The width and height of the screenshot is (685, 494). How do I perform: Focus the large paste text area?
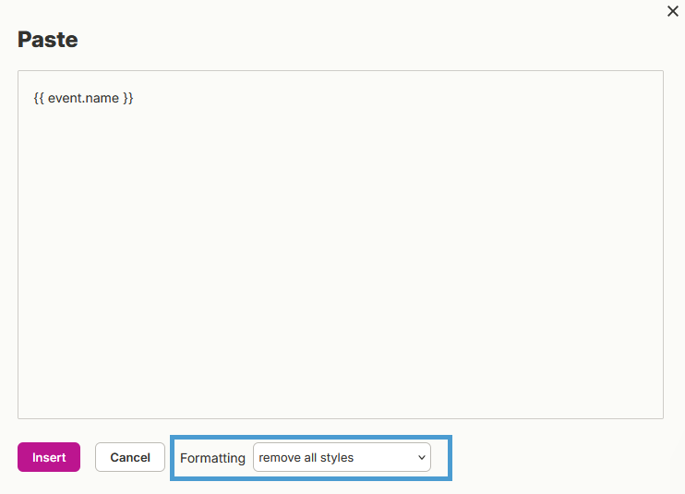click(x=341, y=245)
